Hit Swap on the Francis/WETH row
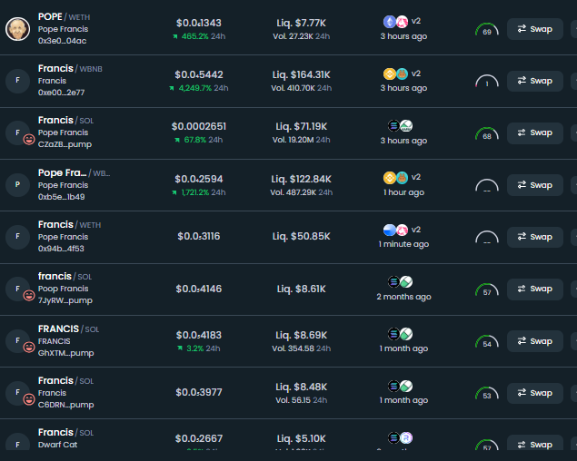 pyautogui.click(x=535, y=237)
